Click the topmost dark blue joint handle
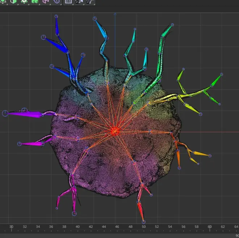This screenshot has height=238, width=239. [x=56, y=16]
